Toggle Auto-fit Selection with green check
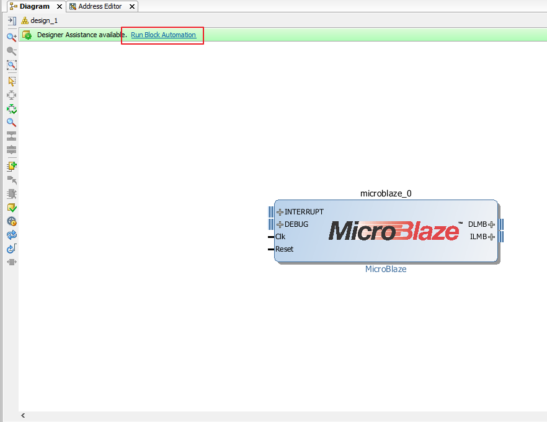Viewport: 547px width, 422px height. (12, 109)
